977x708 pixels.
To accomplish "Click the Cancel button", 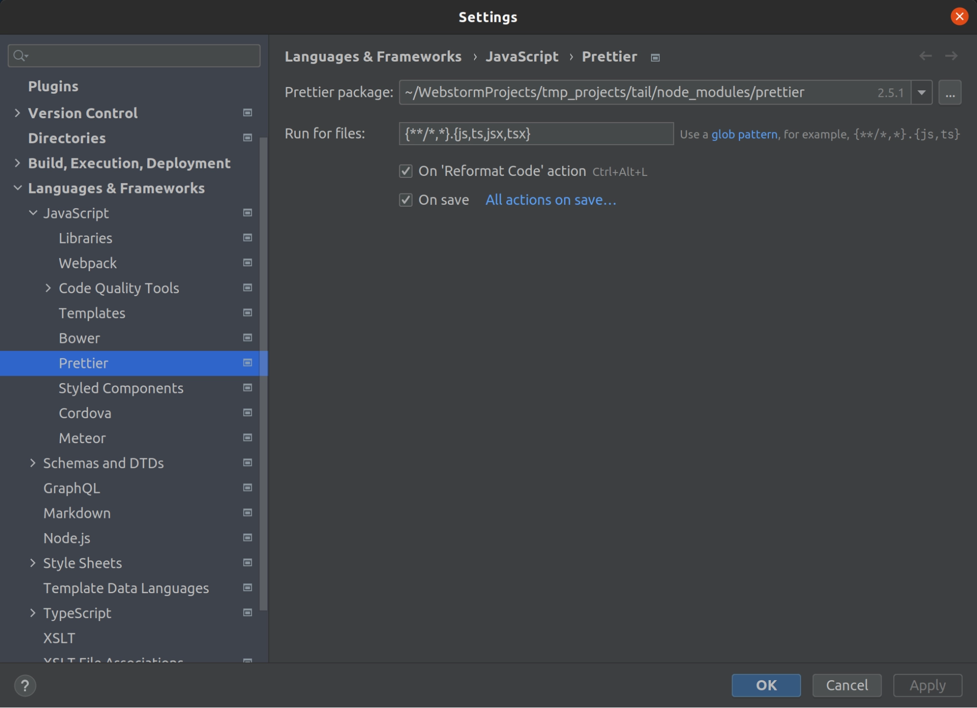I will point(847,686).
